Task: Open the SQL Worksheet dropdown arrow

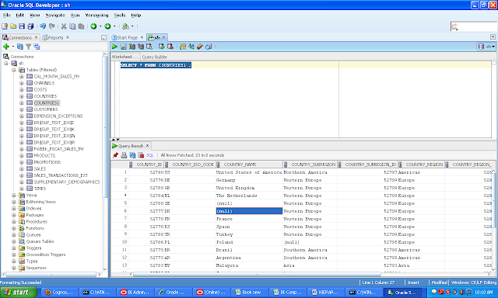Action: pos(132,26)
